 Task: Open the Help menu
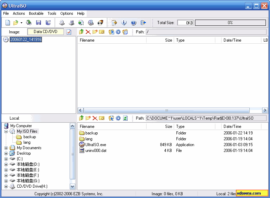click(x=80, y=13)
